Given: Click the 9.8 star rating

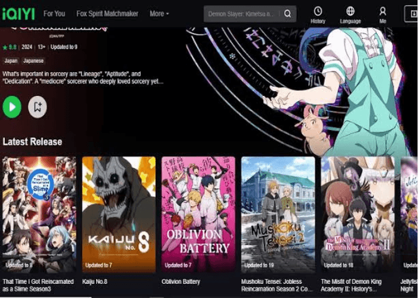Looking at the screenshot, I should click(10, 47).
